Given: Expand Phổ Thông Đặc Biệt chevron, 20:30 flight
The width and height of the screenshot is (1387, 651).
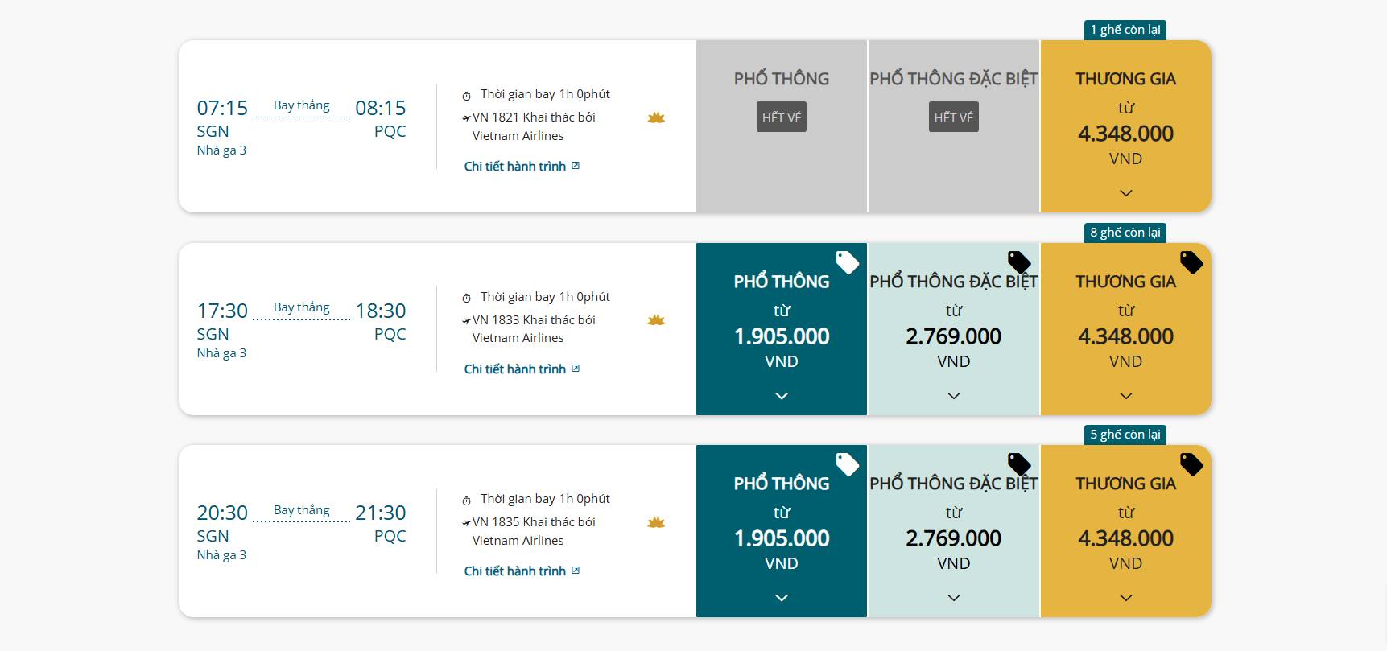Looking at the screenshot, I should coord(954,598).
